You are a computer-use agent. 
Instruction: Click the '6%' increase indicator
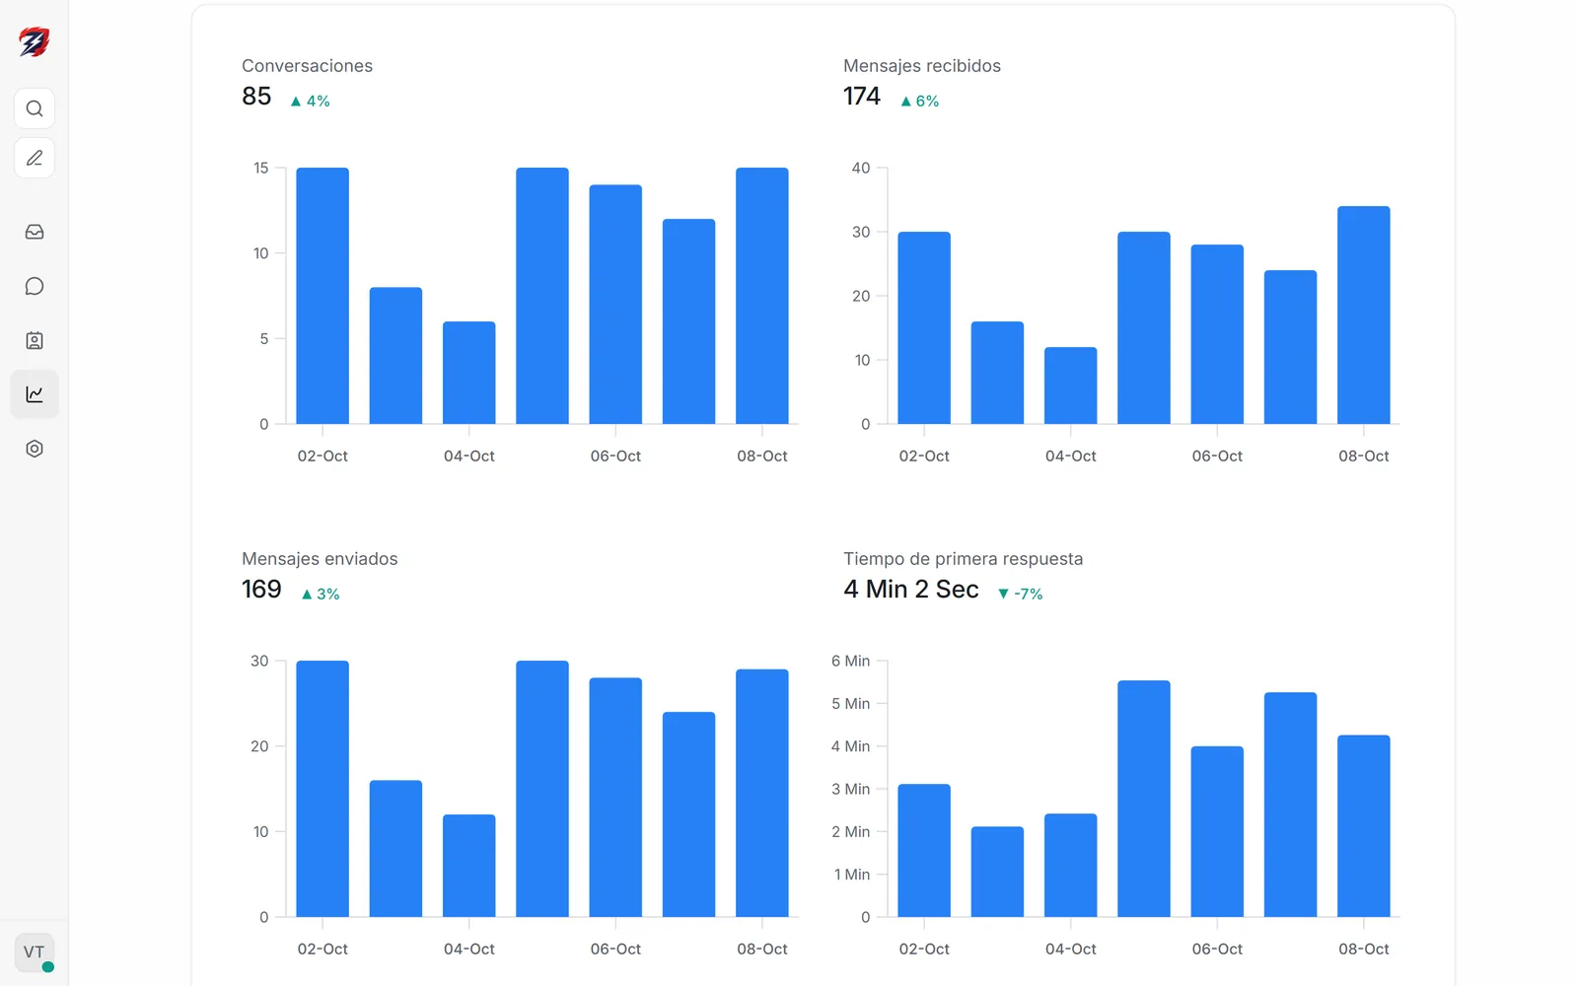919,101
